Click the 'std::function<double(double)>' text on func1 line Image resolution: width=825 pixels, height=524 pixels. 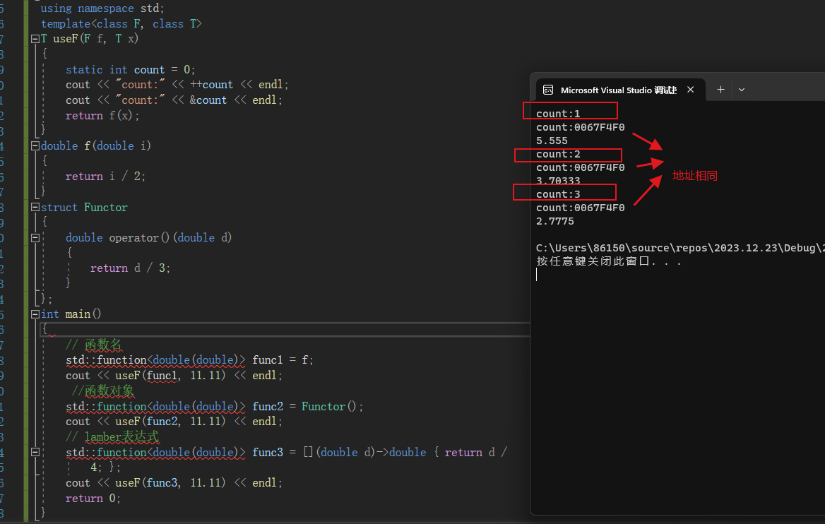coord(155,359)
